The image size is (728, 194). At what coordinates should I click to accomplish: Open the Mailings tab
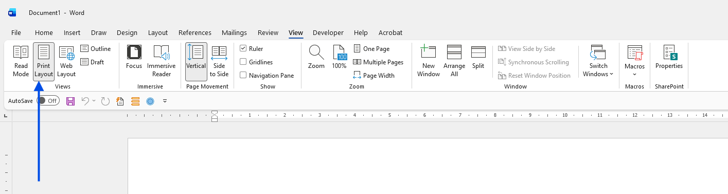pos(234,32)
